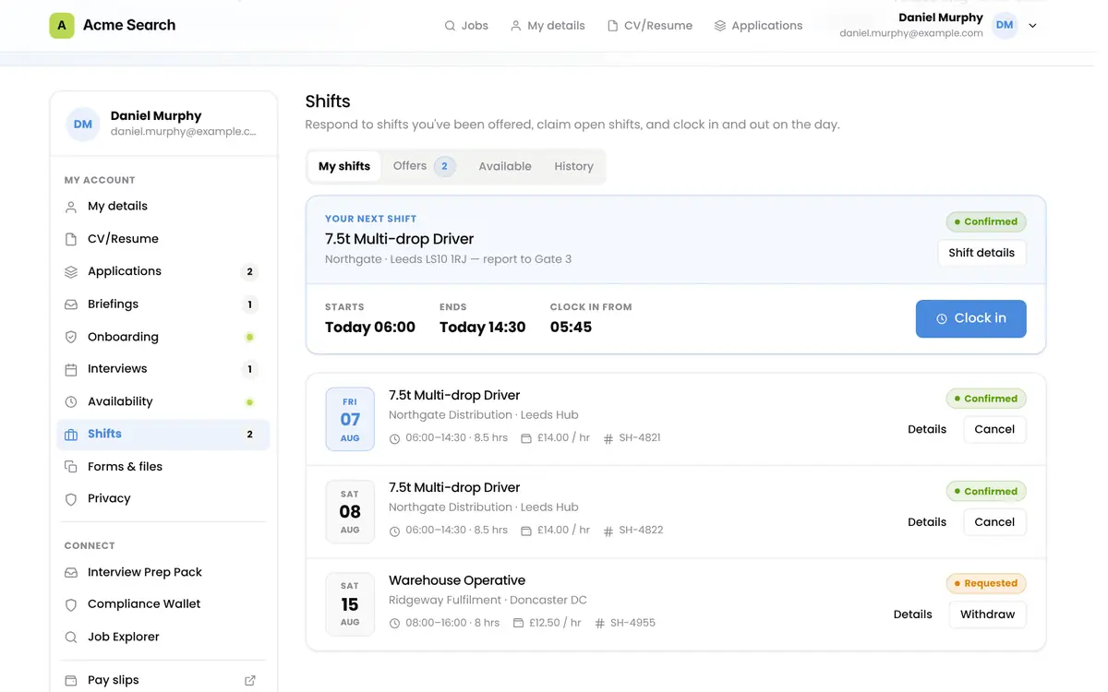Viewport: 1108px width, 692px height.
Task: Expand the account menu chevron
Action: (x=1032, y=26)
